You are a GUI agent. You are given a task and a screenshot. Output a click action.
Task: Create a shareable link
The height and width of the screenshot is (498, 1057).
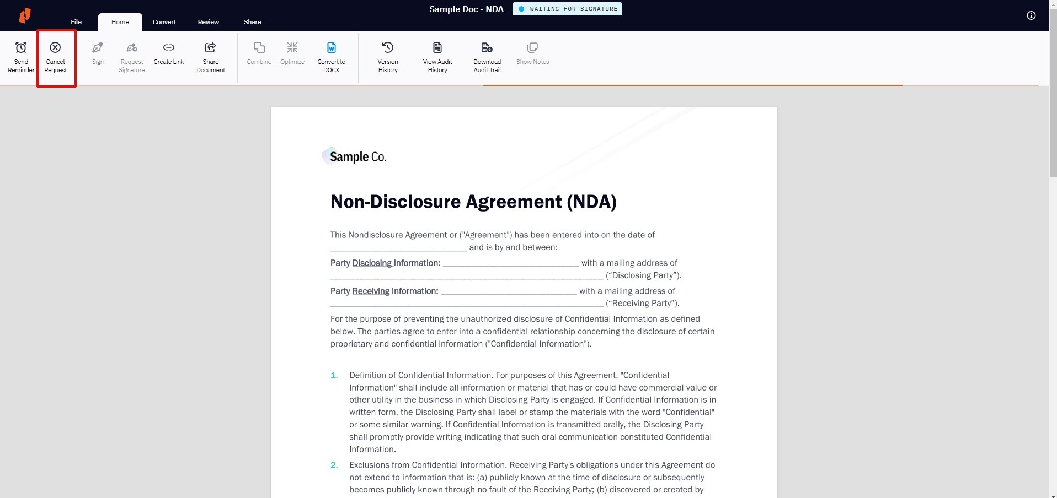[x=169, y=54]
